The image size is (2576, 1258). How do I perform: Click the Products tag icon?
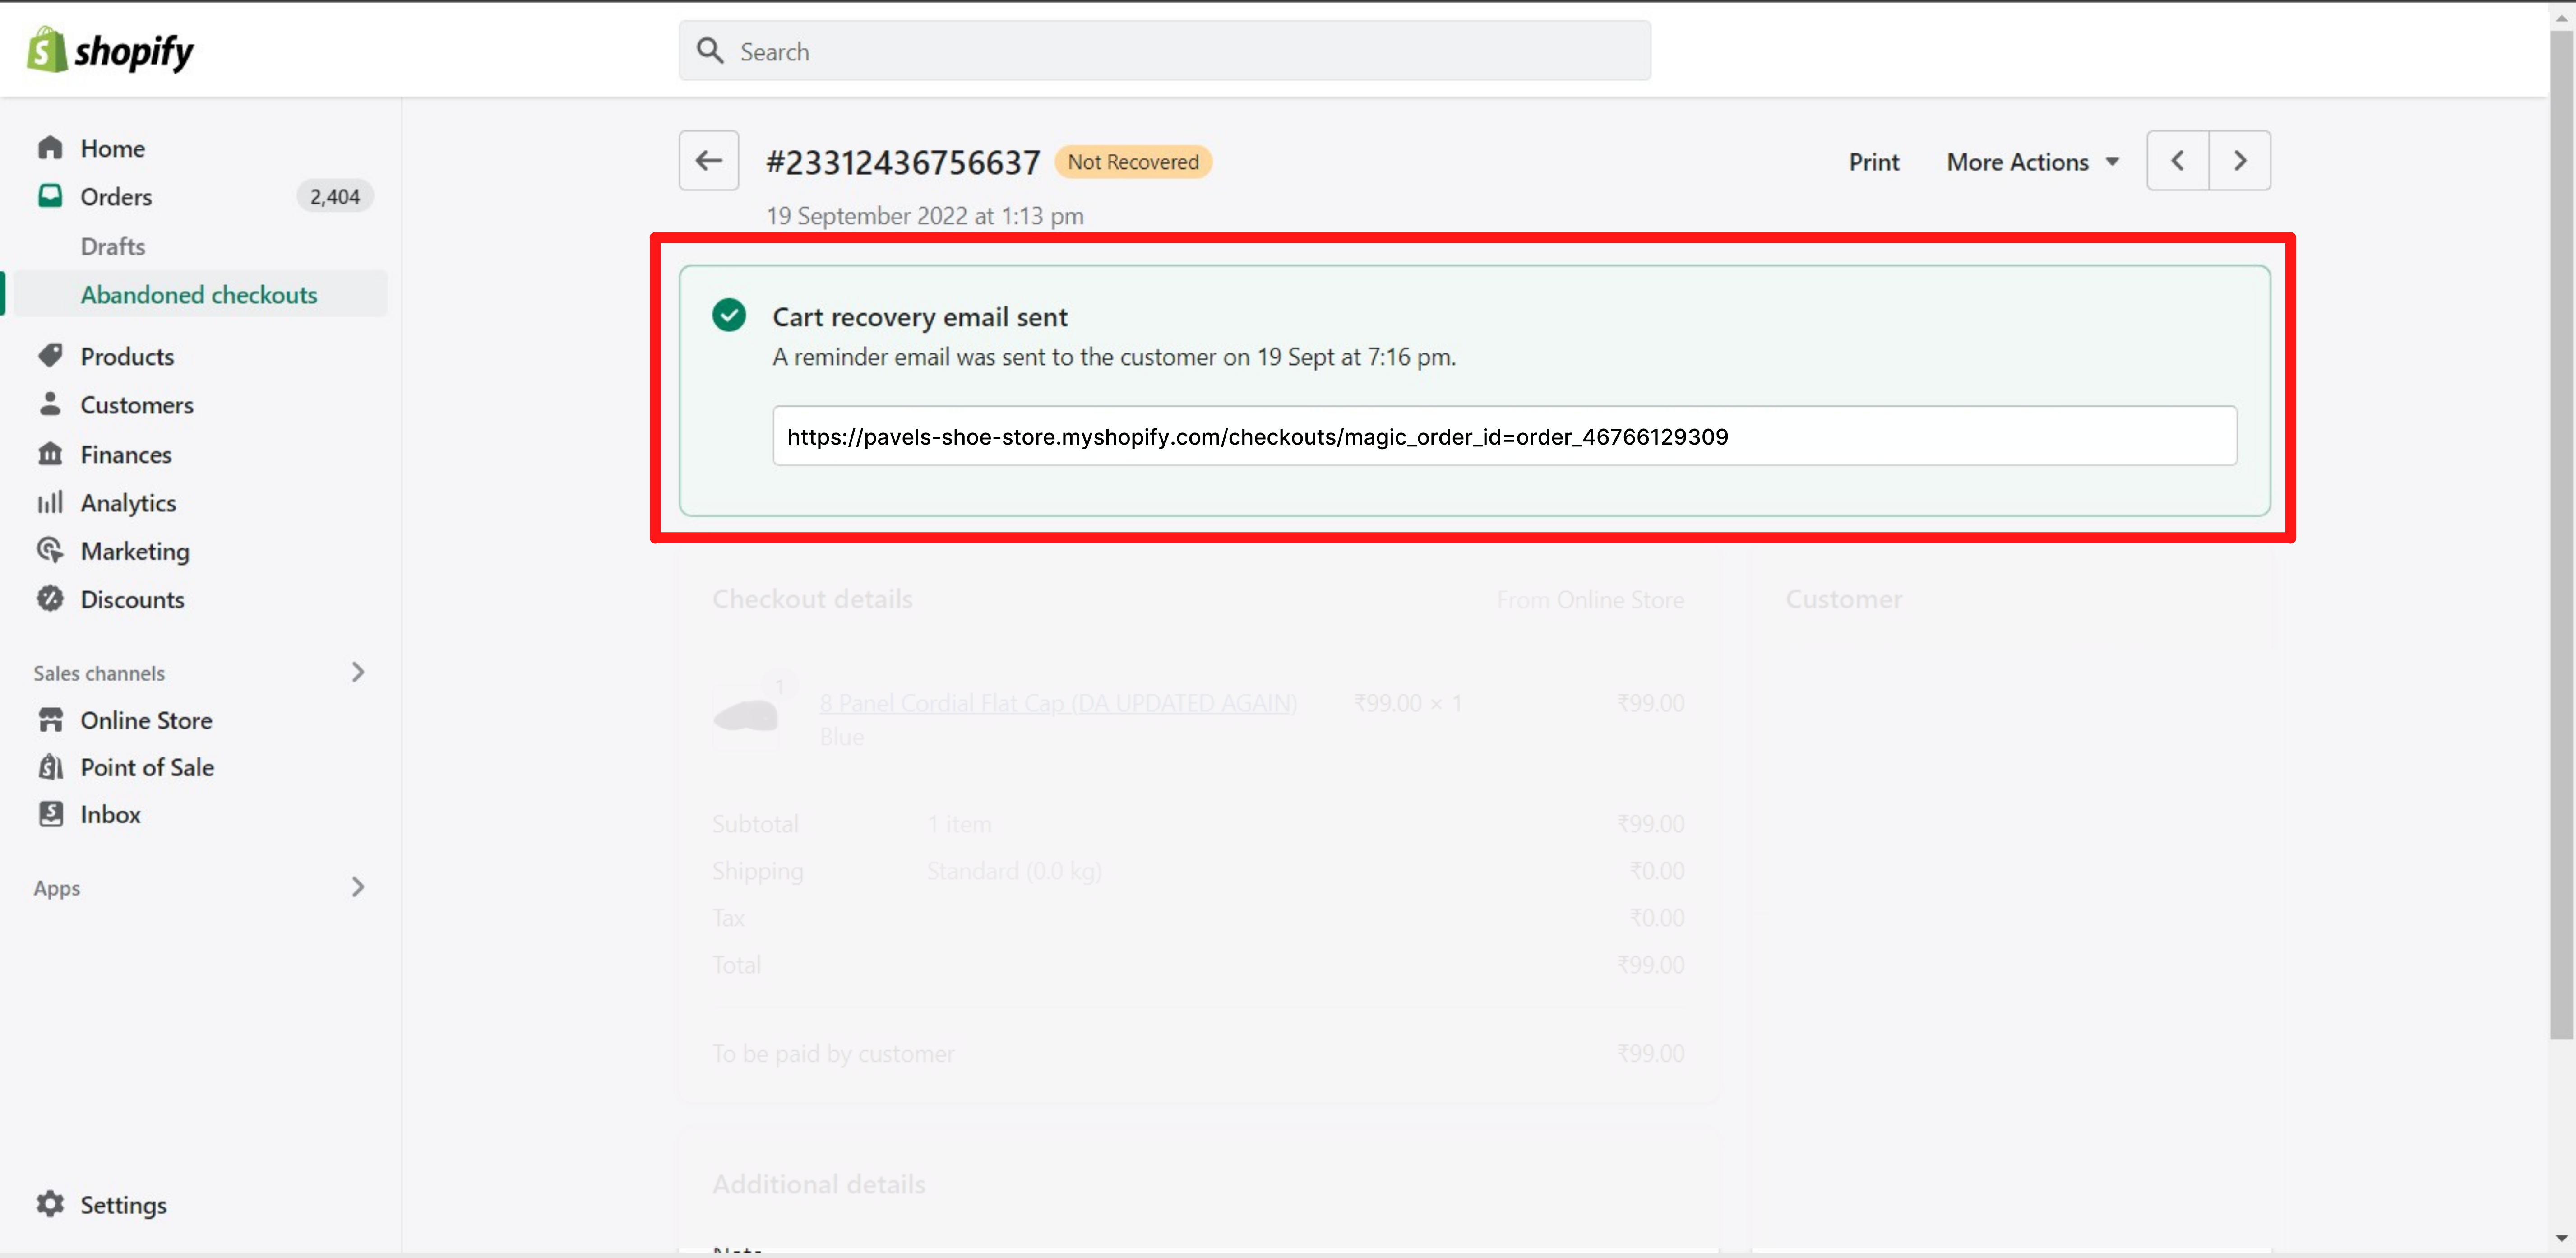50,356
